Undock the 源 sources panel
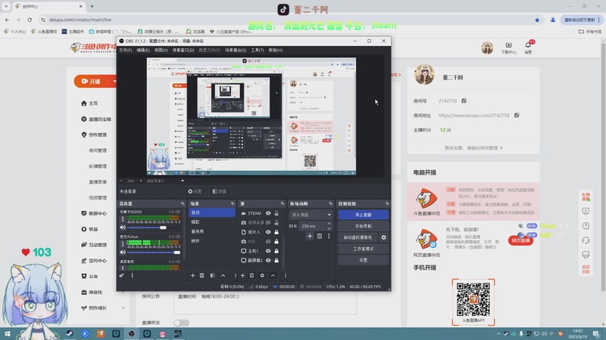This screenshot has height=340, width=606. click(282, 203)
